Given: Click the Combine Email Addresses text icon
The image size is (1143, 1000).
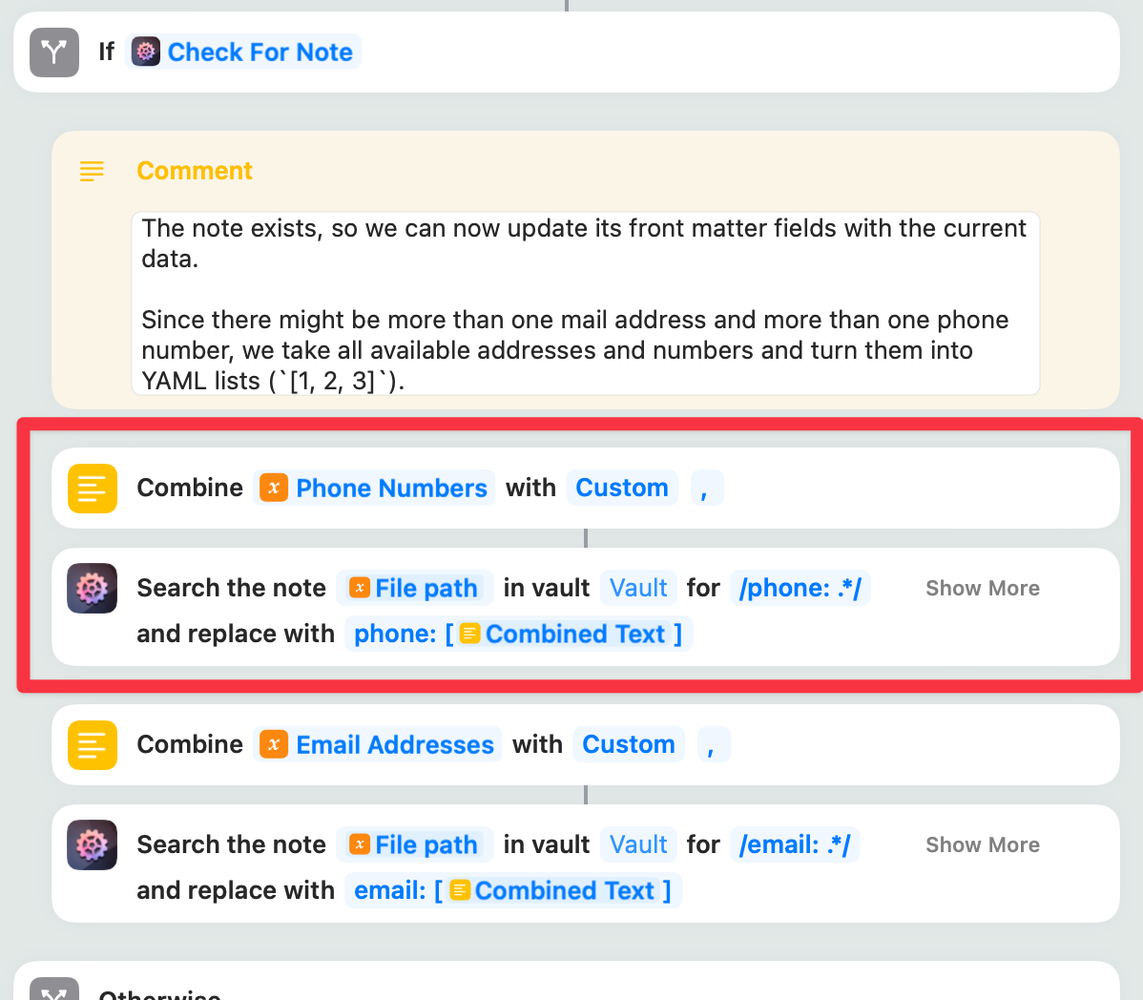Looking at the screenshot, I should [x=93, y=745].
